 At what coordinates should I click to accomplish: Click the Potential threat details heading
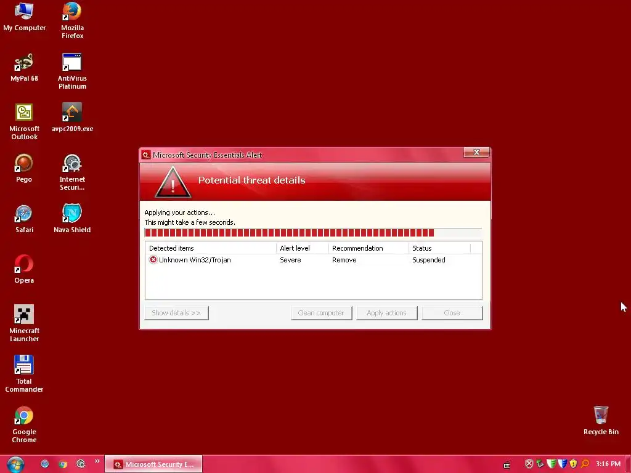click(251, 180)
